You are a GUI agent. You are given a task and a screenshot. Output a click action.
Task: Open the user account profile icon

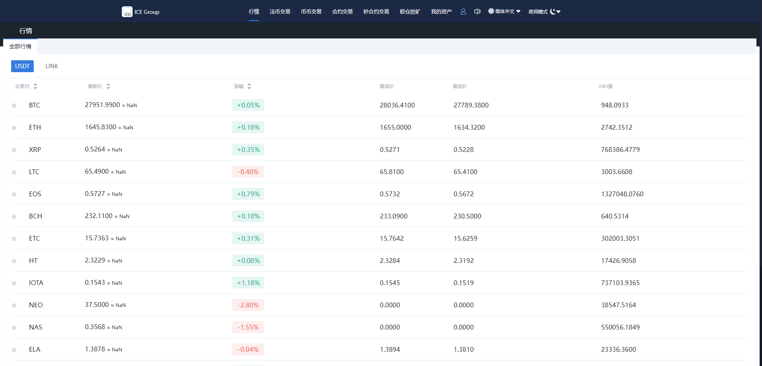click(x=463, y=11)
